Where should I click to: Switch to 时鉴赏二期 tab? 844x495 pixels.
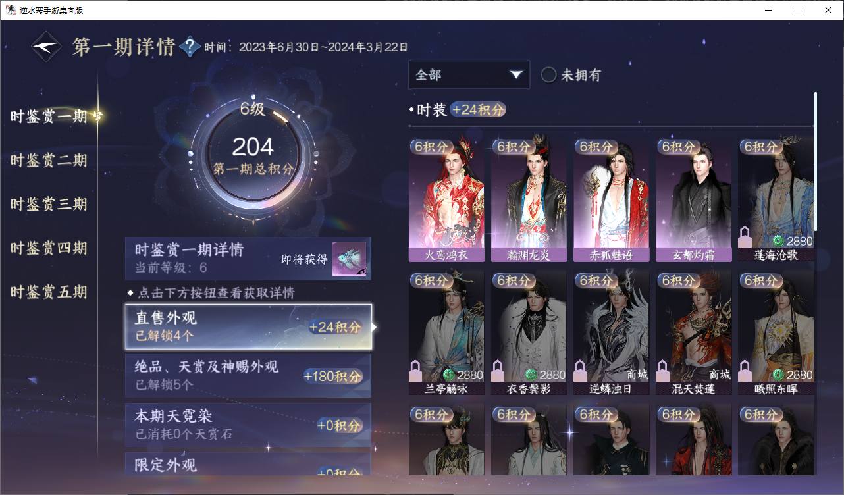tap(49, 160)
